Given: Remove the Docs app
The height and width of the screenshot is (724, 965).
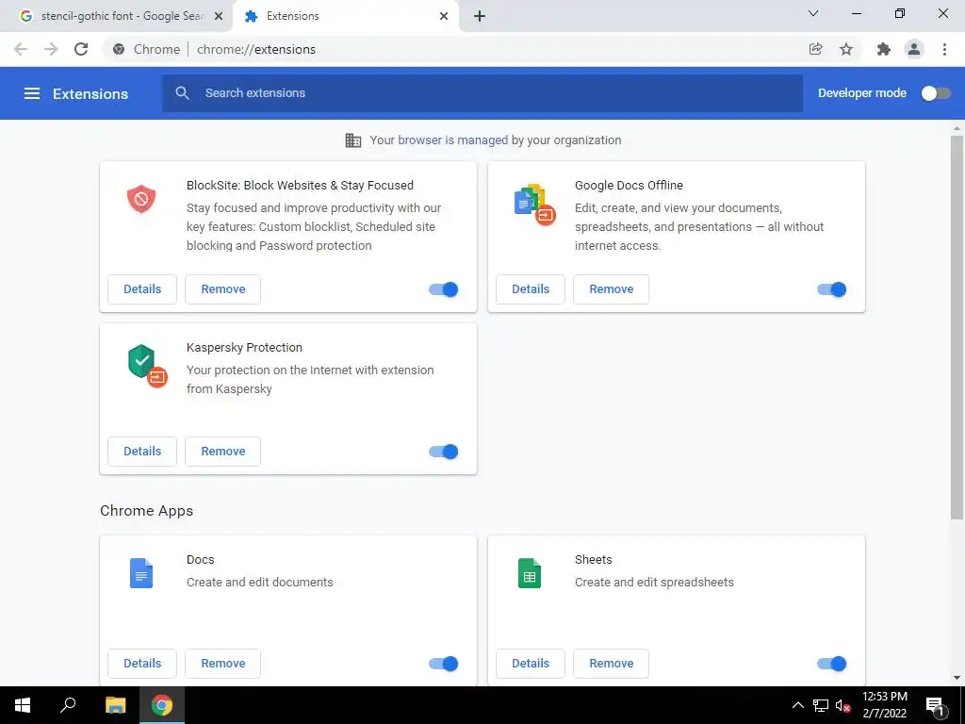Looking at the screenshot, I should click(222, 663).
